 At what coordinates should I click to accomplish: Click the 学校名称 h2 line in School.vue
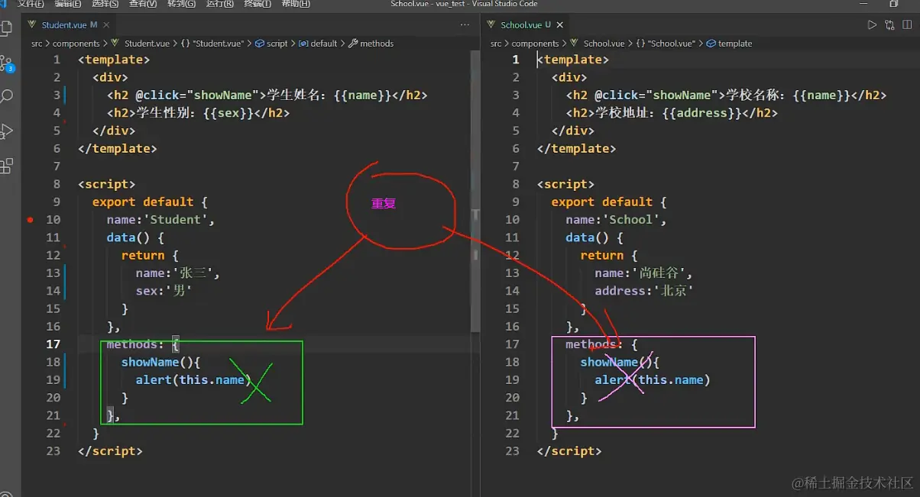(726, 95)
